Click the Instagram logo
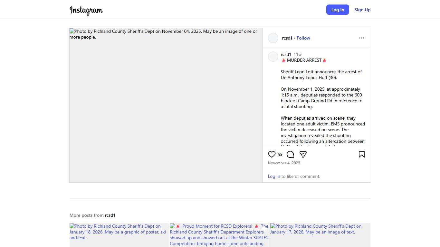The height and width of the screenshot is (247, 440). [86, 10]
